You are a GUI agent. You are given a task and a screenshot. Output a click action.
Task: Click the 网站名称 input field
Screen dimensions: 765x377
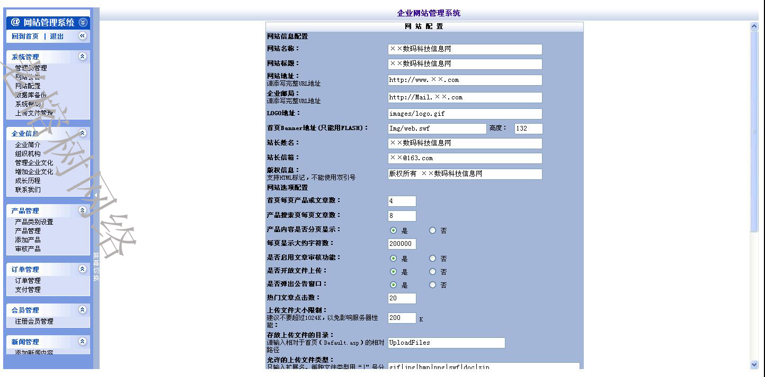465,49
